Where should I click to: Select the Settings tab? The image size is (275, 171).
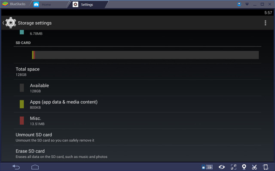89,4
